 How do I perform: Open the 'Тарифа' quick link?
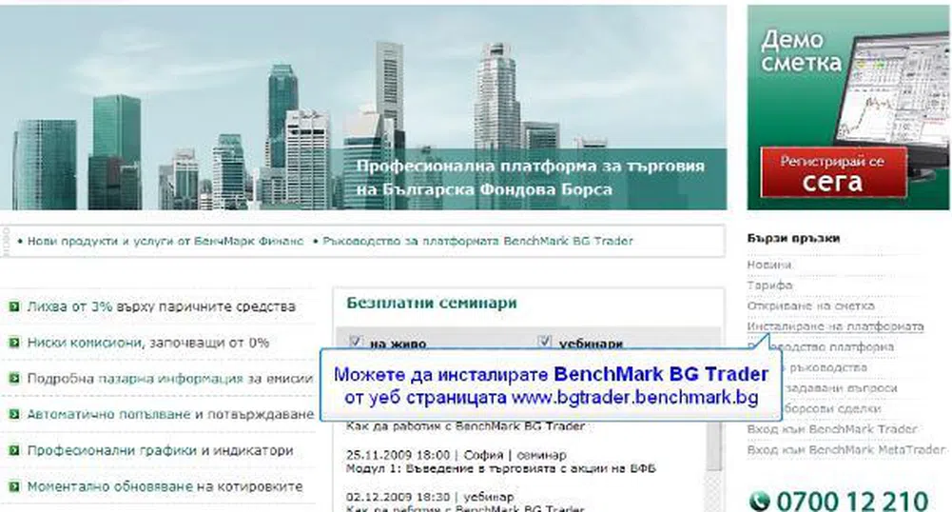point(769,285)
